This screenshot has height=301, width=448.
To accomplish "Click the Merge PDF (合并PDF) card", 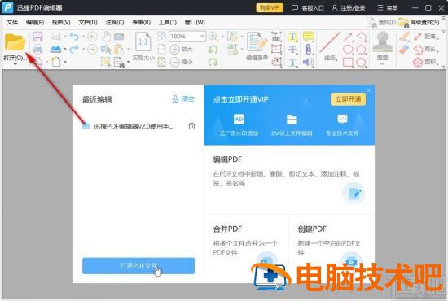I will (x=246, y=248).
